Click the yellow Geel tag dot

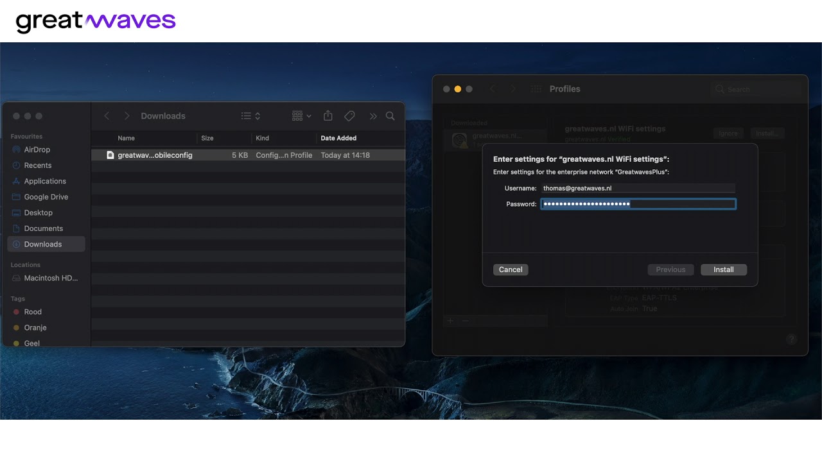click(16, 343)
